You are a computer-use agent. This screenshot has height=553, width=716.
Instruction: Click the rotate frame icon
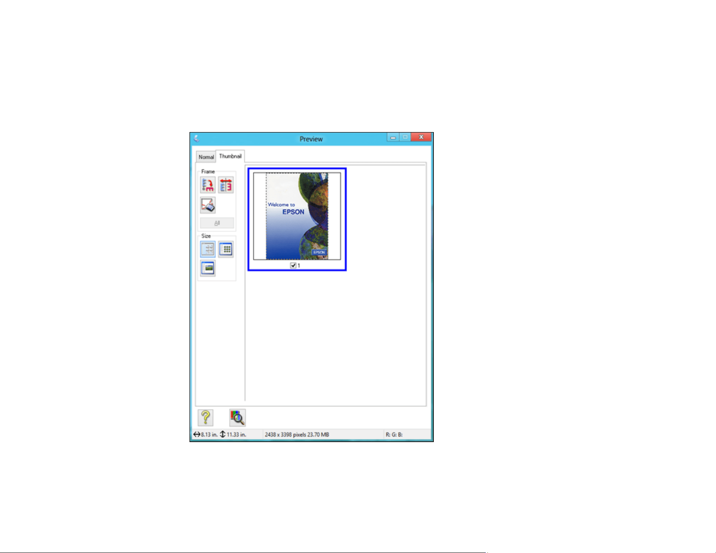(208, 185)
